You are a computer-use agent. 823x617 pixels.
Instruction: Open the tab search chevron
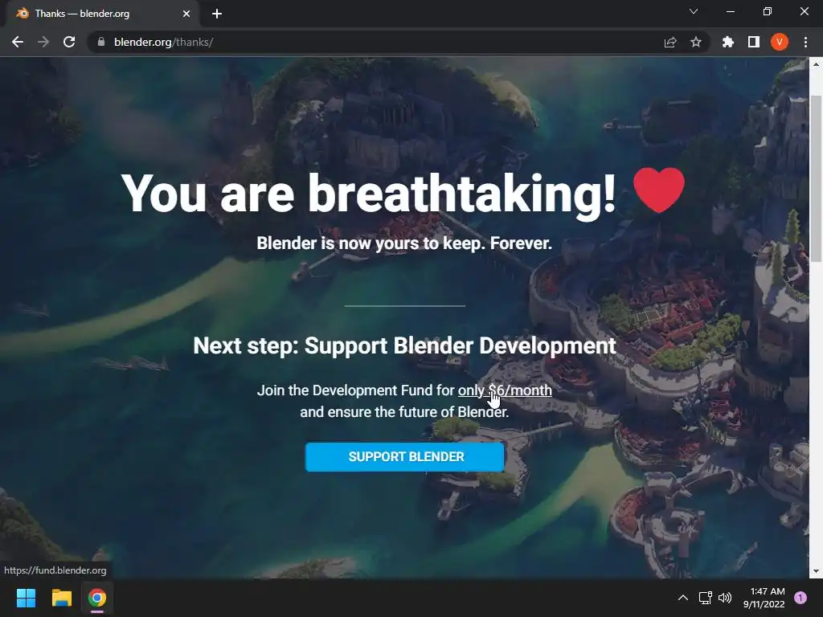[x=694, y=11]
